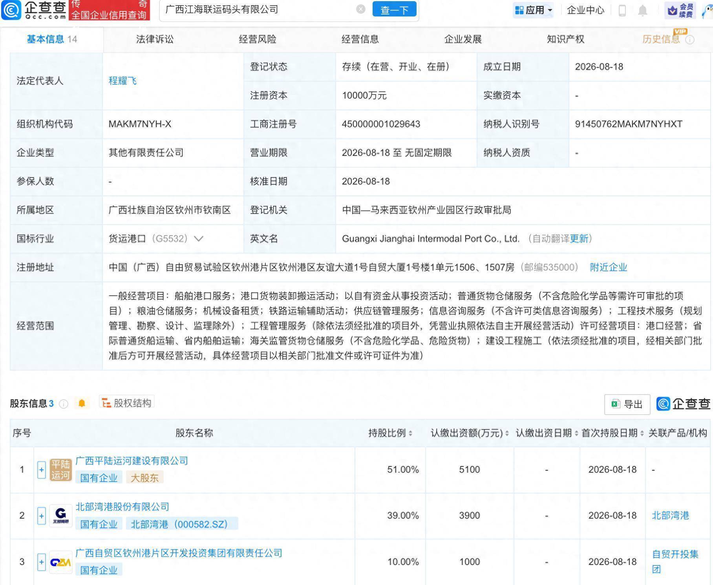Select taxpayer ID 91450762MAKM7NYHXT
Viewport: 713px width, 585px height.
(x=628, y=124)
